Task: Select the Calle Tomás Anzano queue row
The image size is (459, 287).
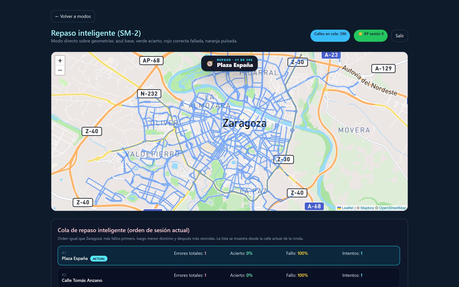Action: click(229, 278)
